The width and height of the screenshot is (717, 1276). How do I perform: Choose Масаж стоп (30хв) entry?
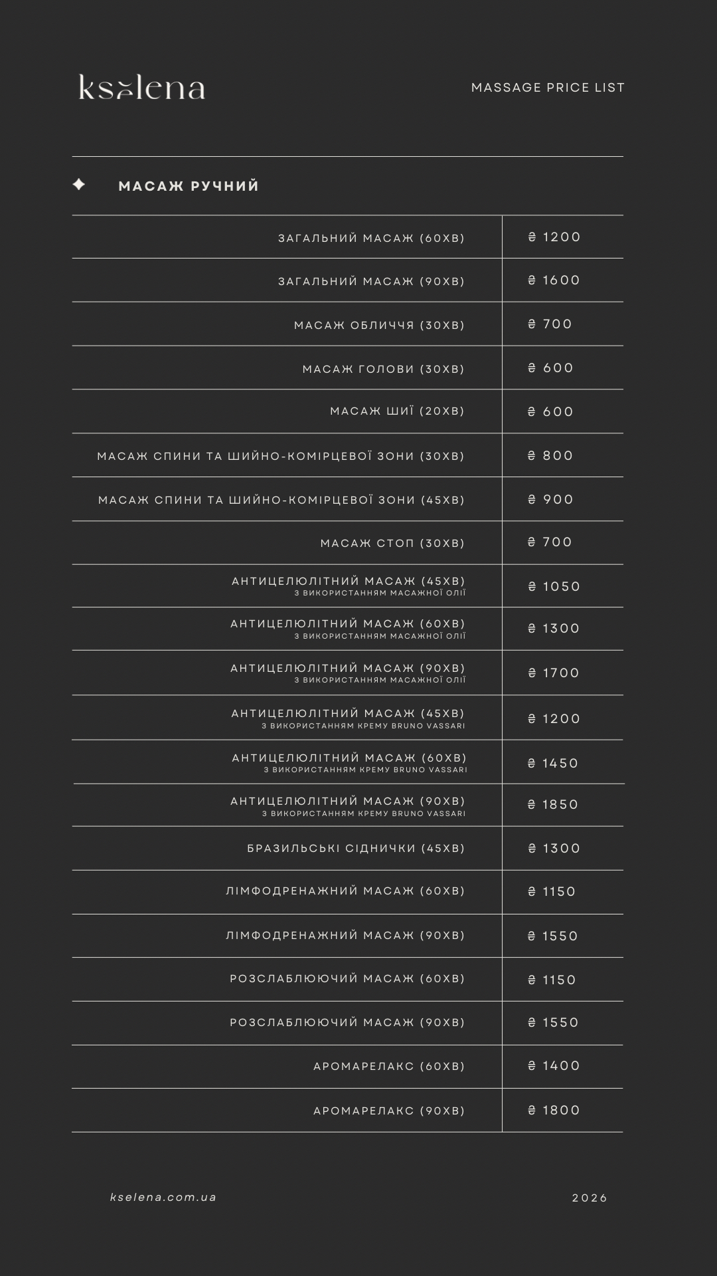(x=347, y=543)
